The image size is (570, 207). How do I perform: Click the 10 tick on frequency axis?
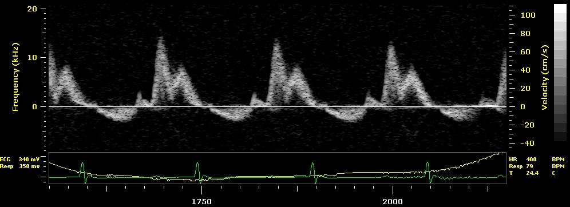[32, 58]
